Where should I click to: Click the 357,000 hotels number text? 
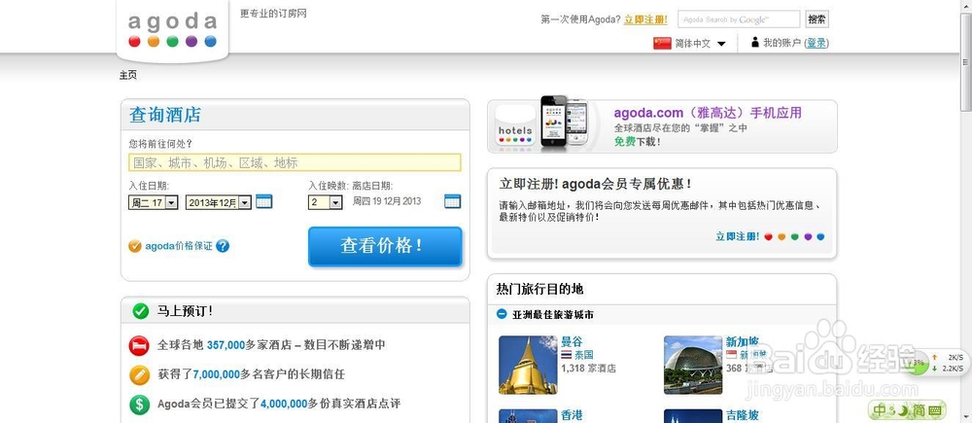click(226, 345)
